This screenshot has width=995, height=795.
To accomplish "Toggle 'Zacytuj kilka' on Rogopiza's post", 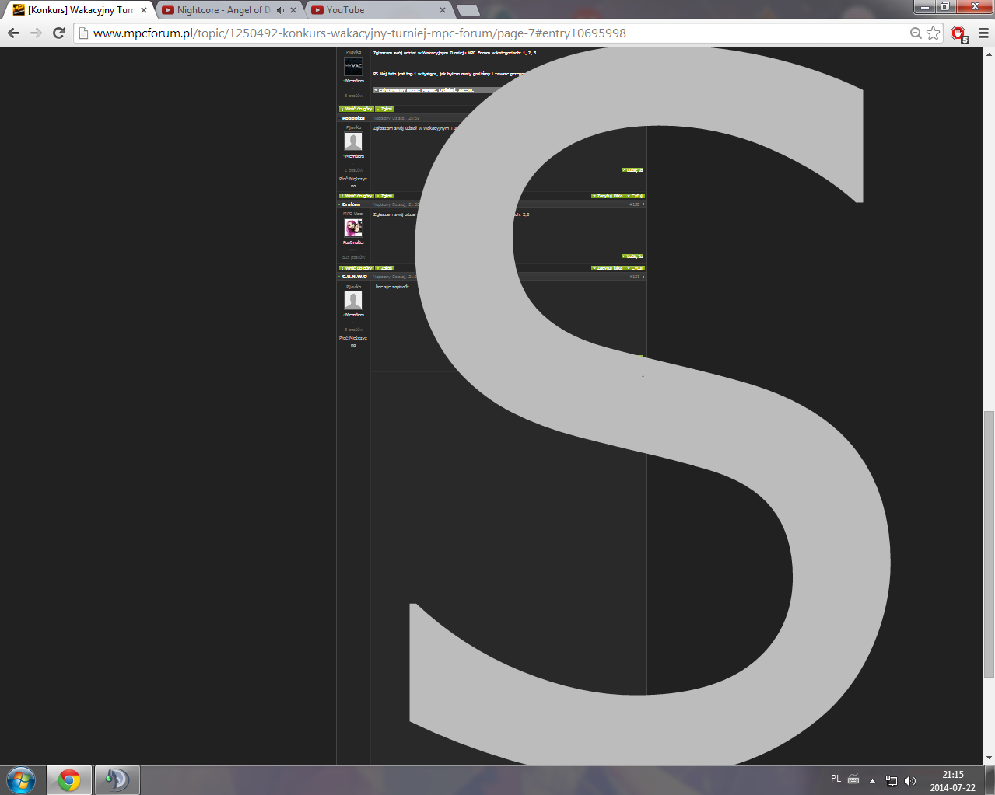I will 608,196.
